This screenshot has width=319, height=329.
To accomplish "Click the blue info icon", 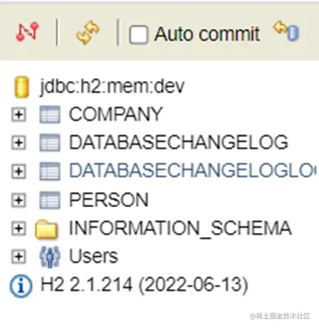I will coord(21,286).
